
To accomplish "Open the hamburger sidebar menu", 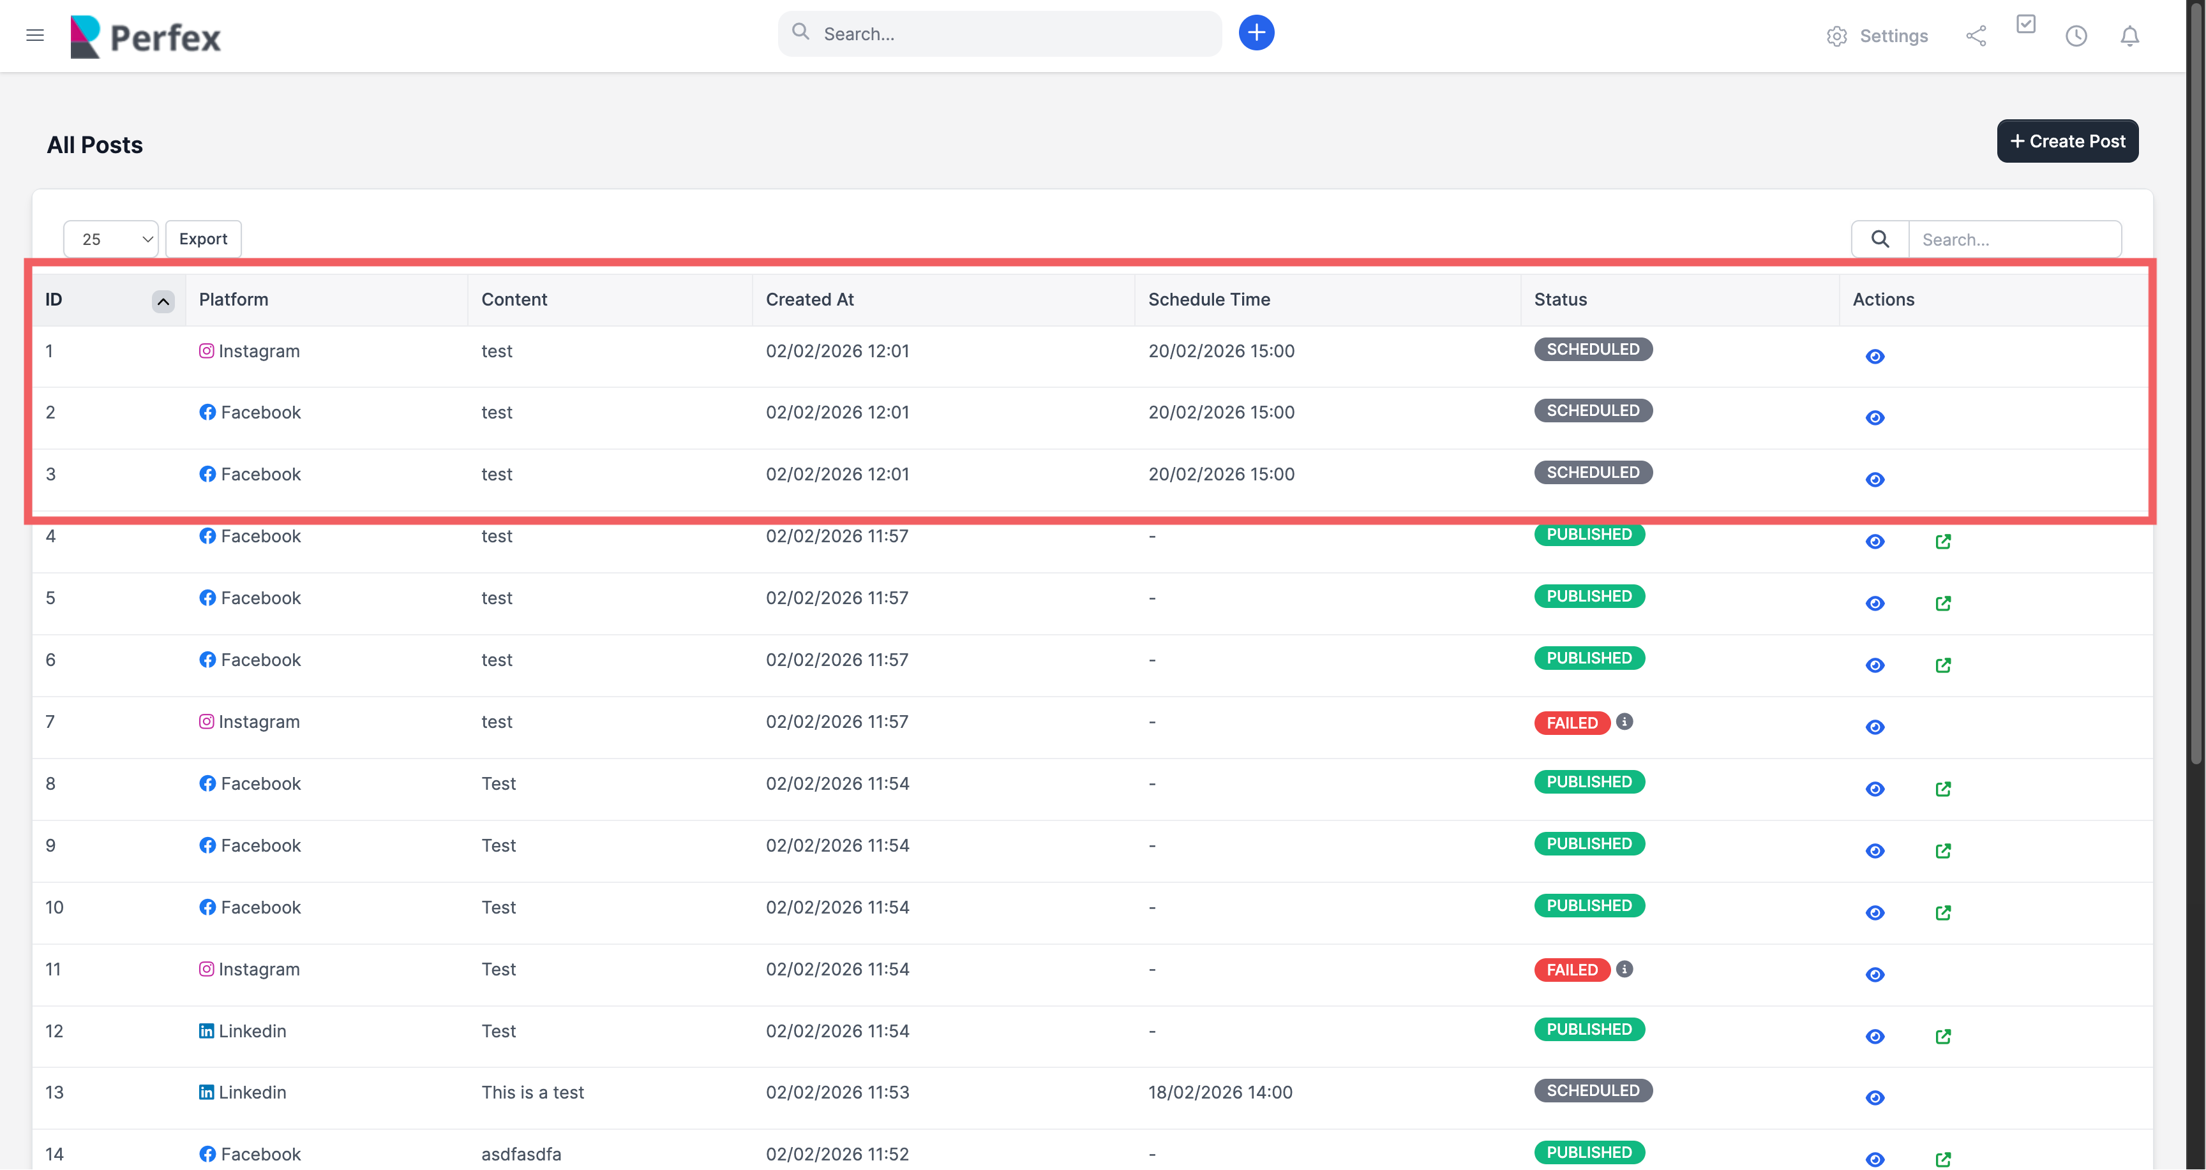I will (x=35, y=35).
